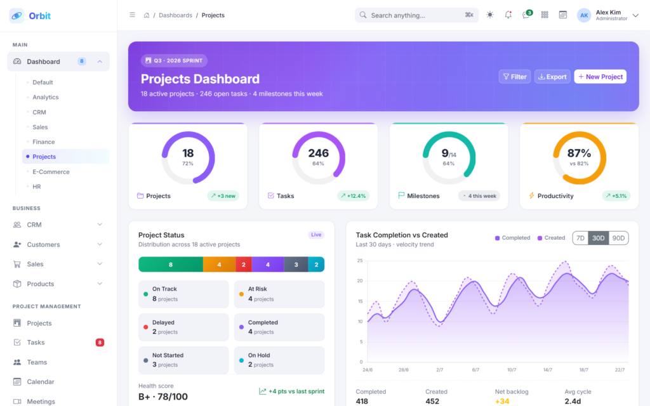
Task: Click the check icon on Tasks card
Action: tap(270, 195)
